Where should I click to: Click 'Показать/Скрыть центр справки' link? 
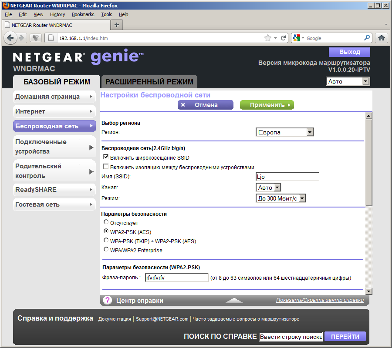pyautogui.click(x=320, y=300)
